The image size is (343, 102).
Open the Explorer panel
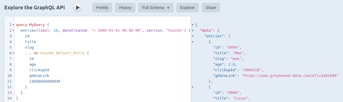pos(188,8)
